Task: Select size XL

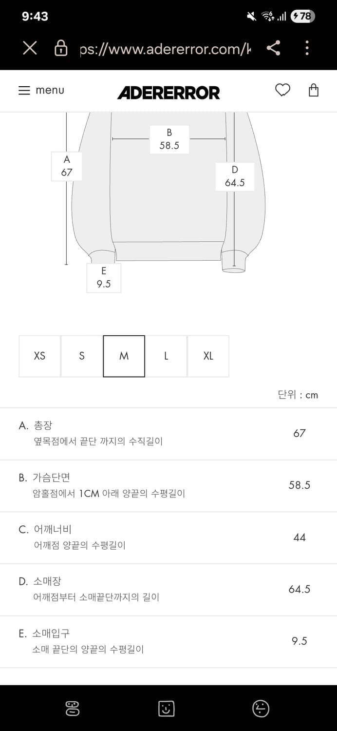Action: (x=208, y=356)
